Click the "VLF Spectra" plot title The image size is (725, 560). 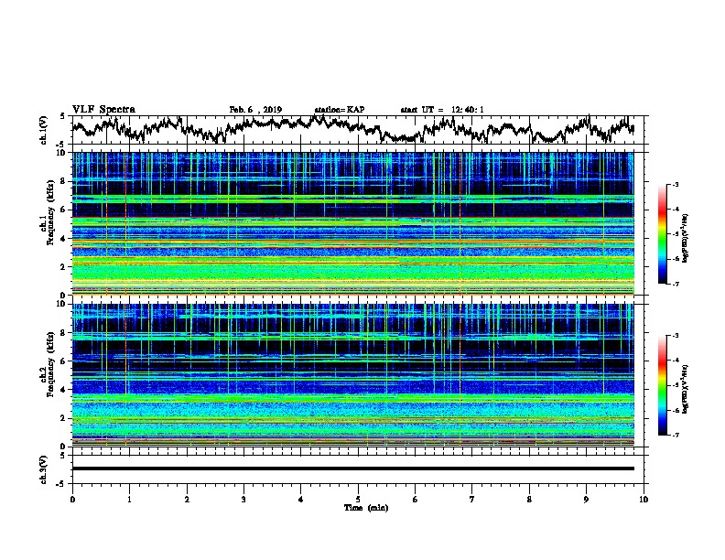pos(103,110)
